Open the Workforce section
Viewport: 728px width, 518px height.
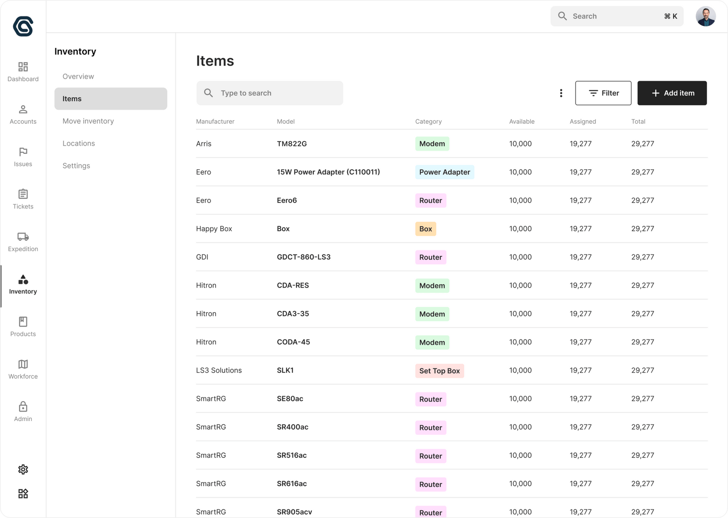click(23, 369)
